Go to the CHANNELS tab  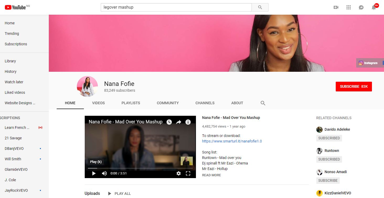point(205,103)
